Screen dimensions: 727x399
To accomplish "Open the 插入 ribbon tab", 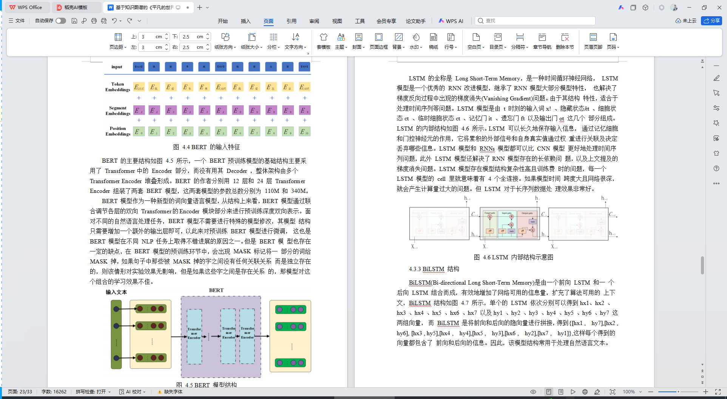I will click(x=246, y=21).
